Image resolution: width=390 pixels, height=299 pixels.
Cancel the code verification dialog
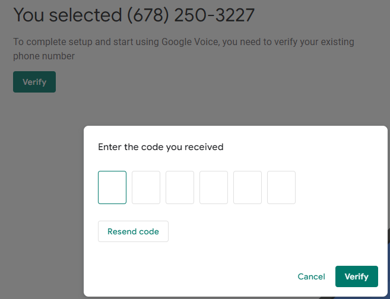[311, 276]
